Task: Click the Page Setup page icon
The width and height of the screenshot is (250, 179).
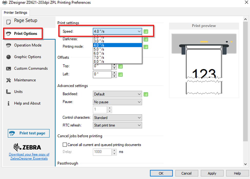Action: (x=8, y=22)
